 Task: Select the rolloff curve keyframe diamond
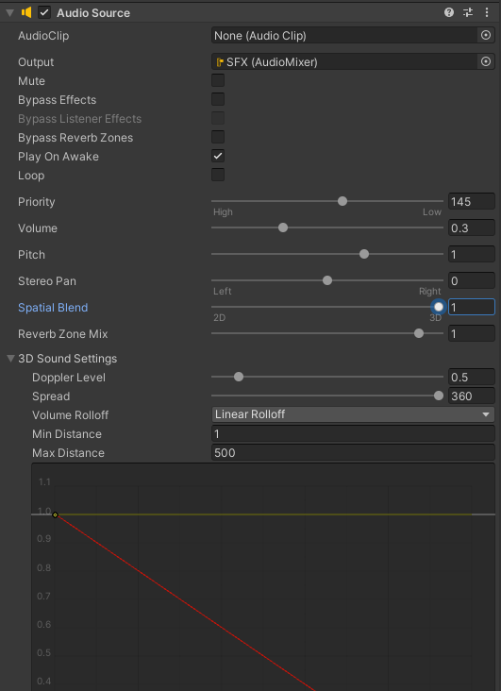[x=55, y=514]
